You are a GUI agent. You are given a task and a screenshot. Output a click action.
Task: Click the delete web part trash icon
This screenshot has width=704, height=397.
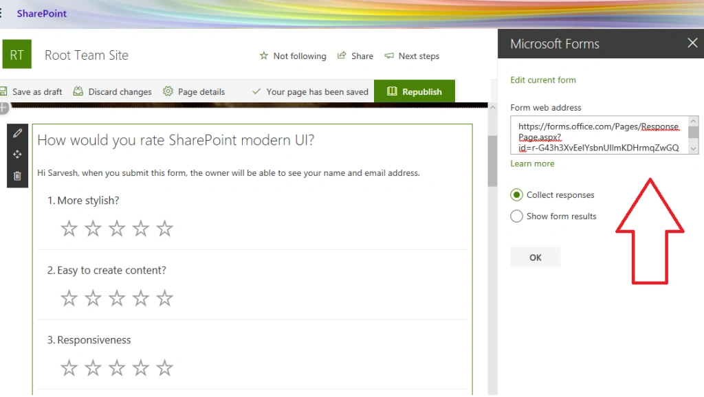click(x=17, y=176)
